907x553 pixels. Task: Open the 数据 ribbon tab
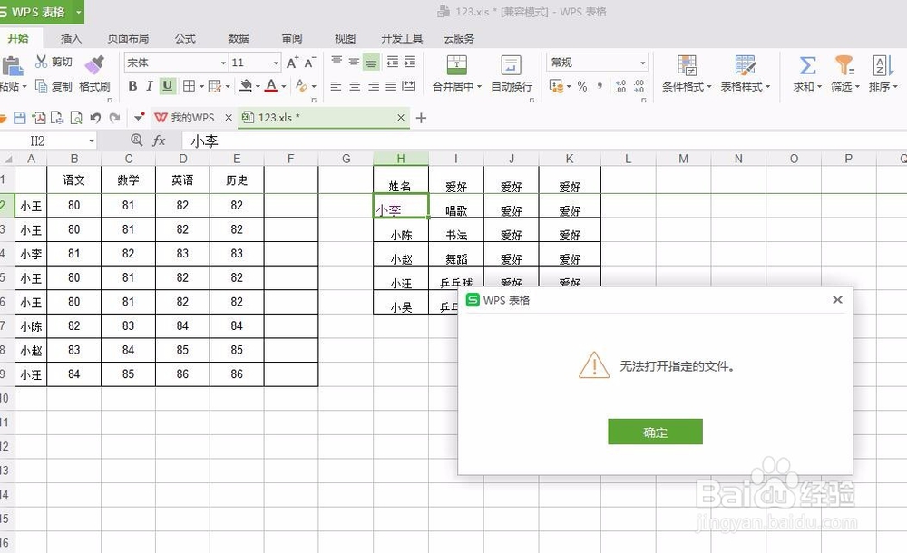238,38
